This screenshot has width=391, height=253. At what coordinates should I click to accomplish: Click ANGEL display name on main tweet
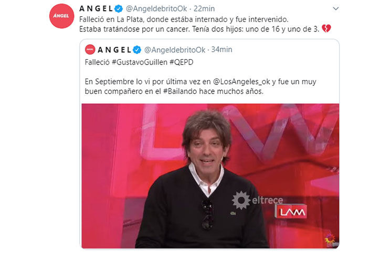click(x=96, y=9)
